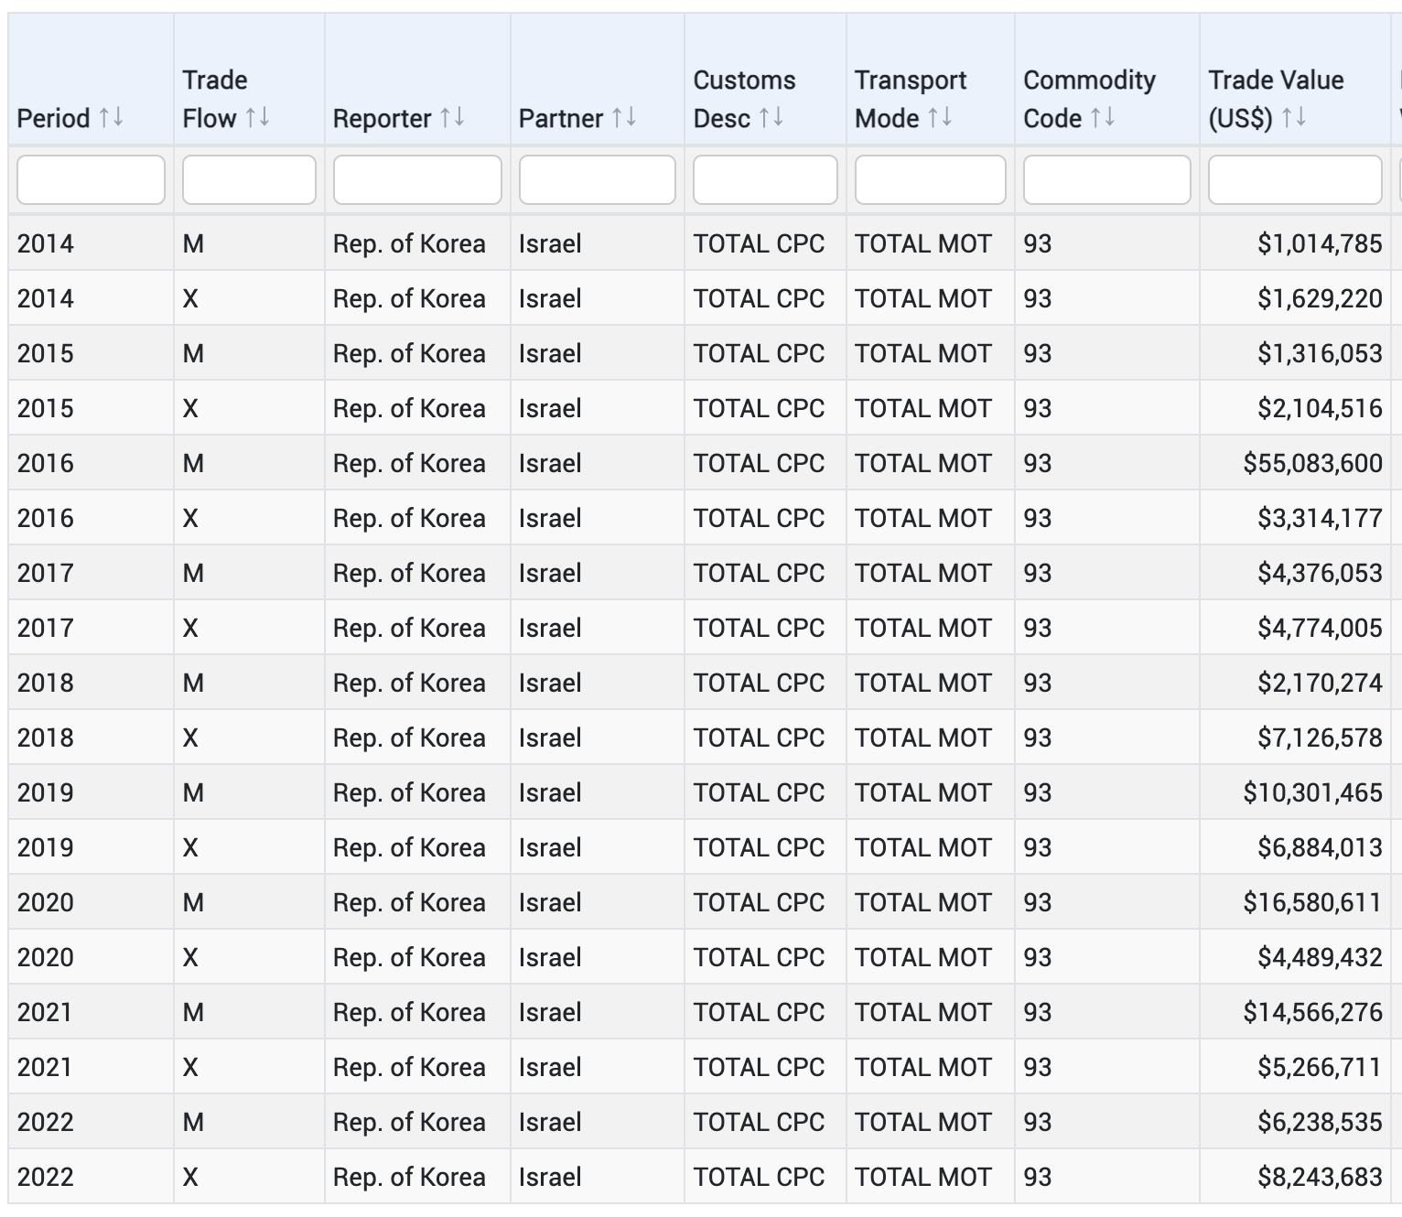Click Trade Value (US$) sort arrows

[x=1294, y=118]
